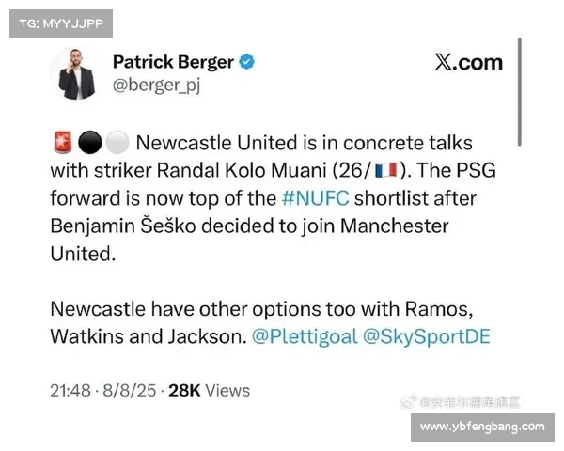564x451 pixels.
Task: Click the 8/8/25 post date
Action: 130,391
